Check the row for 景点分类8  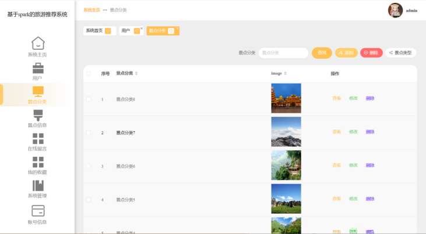click(x=89, y=99)
